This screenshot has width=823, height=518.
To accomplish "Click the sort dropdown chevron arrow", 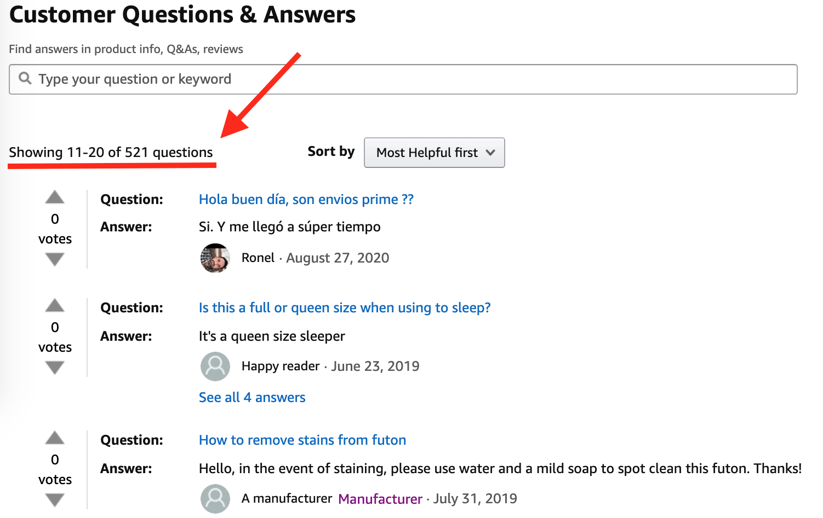I will pyautogui.click(x=490, y=153).
